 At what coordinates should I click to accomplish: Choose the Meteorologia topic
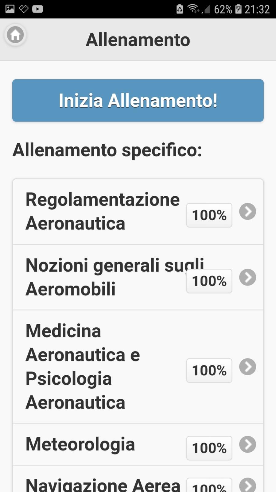point(138,444)
